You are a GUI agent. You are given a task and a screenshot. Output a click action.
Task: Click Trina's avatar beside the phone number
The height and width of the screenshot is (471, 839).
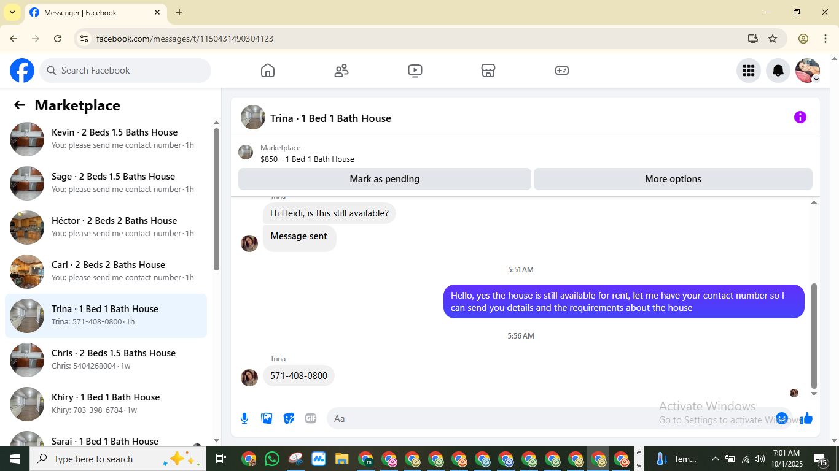(x=249, y=378)
